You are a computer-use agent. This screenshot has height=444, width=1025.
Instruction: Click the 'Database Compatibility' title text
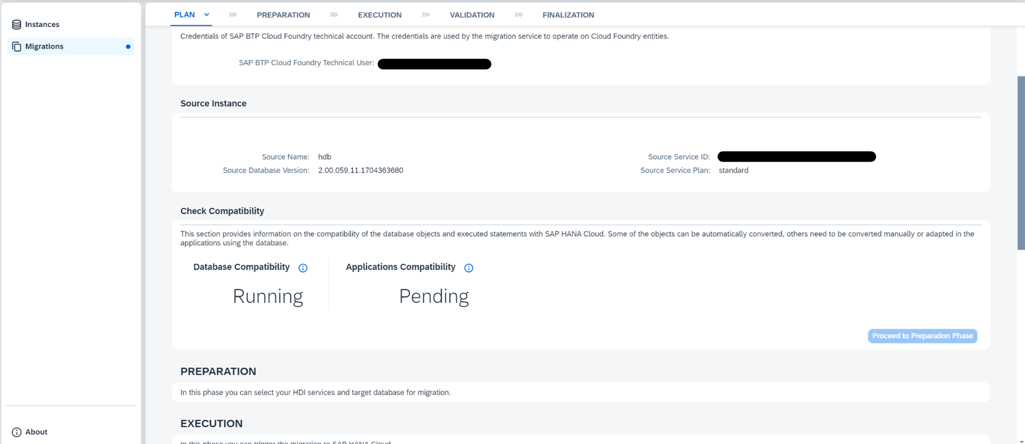coord(241,267)
